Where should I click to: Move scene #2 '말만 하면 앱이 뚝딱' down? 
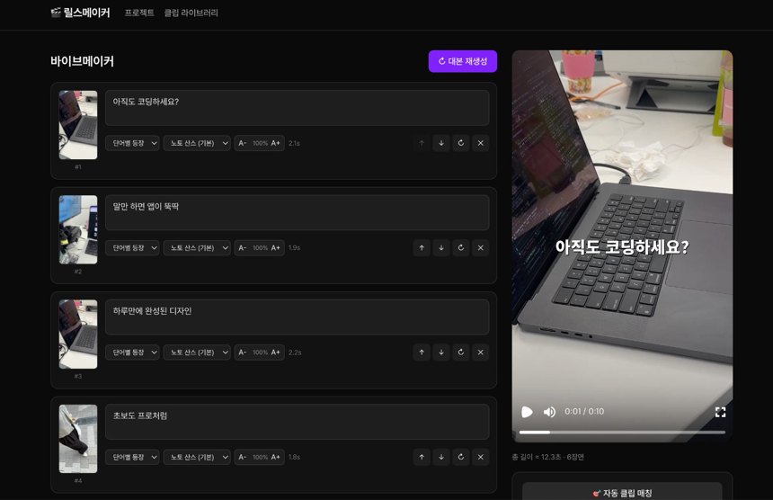[x=441, y=247]
